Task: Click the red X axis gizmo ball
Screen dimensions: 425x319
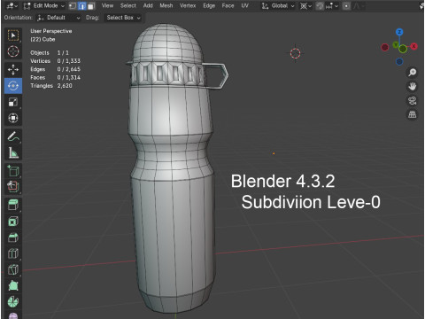Action: [x=414, y=46]
